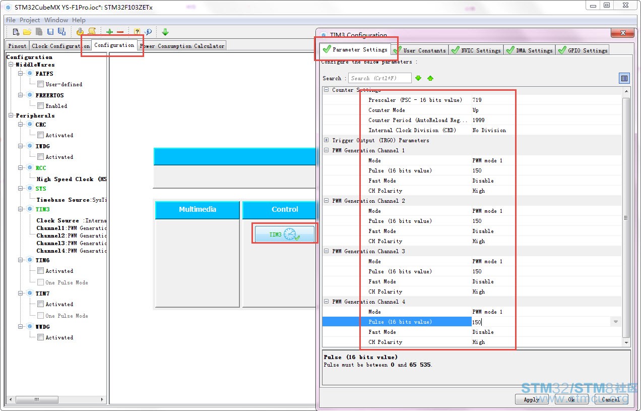641x411 pixels.
Task: Click the TIM7 cube icon in tree
Action: tap(30, 293)
